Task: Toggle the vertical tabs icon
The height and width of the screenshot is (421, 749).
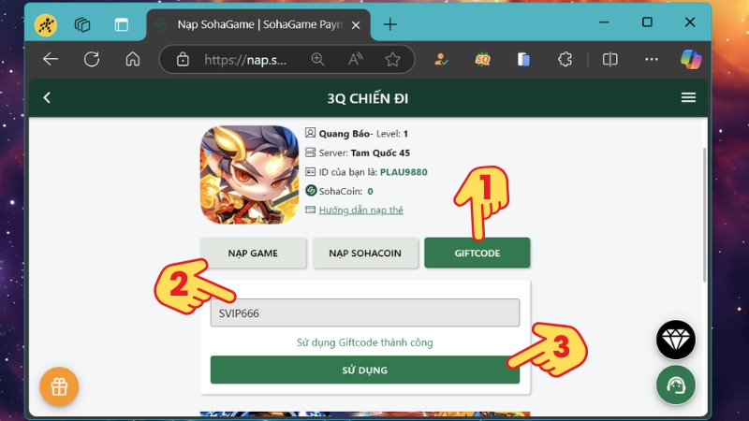Action: pyautogui.click(x=122, y=24)
